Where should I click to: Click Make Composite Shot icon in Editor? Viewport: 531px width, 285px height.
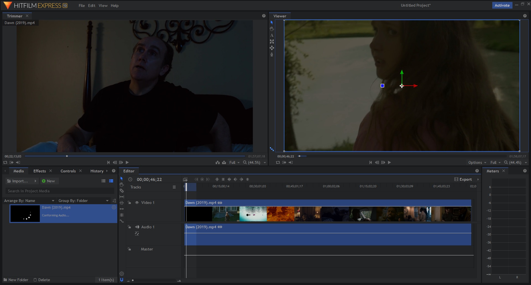click(185, 180)
